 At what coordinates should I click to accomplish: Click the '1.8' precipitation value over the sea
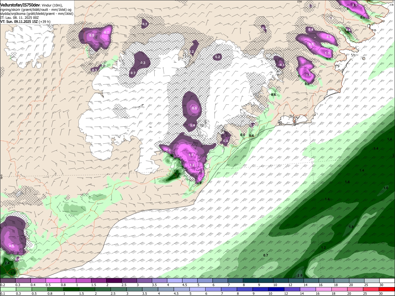[351, 227]
